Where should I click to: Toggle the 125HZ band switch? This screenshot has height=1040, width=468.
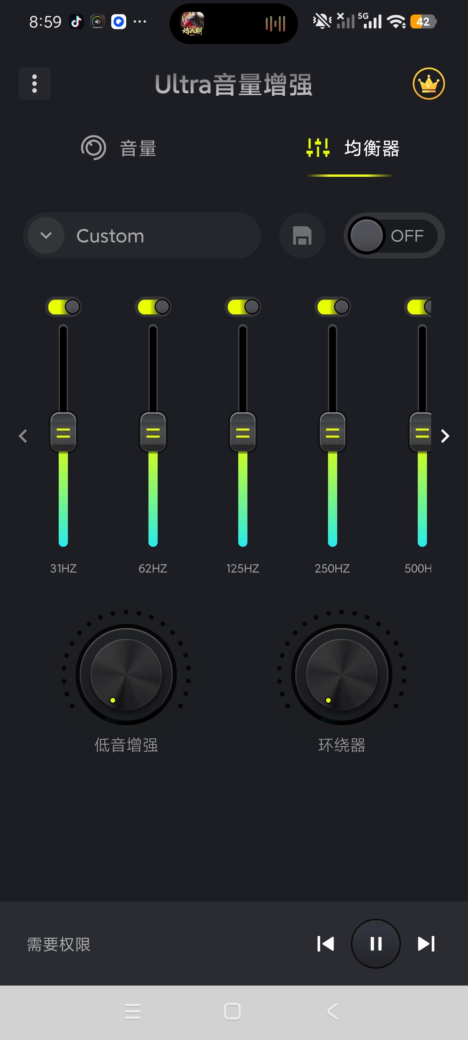pyautogui.click(x=243, y=307)
